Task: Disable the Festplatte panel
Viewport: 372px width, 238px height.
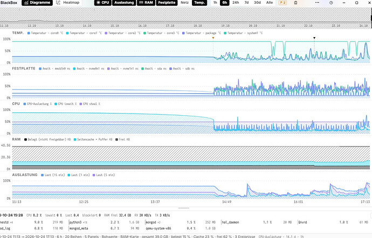Action: 167,3
